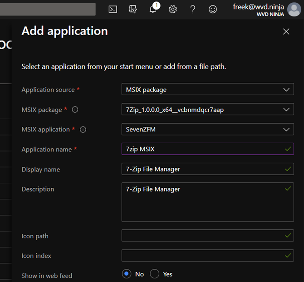Click the Show in web feed label
This screenshot has height=282, width=304.
pos(47,276)
